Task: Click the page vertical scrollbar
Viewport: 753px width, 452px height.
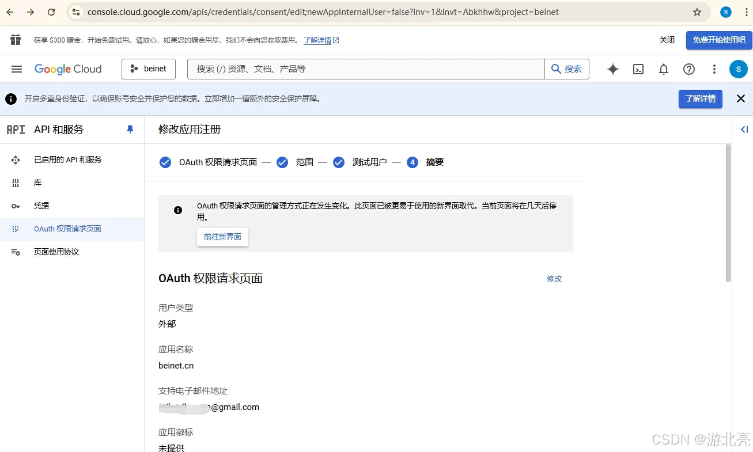Action: tap(728, 213)
